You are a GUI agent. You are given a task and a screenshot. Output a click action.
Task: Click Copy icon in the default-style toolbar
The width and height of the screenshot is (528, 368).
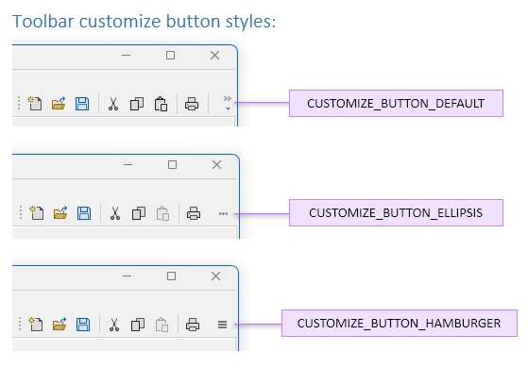click(137, 104)
